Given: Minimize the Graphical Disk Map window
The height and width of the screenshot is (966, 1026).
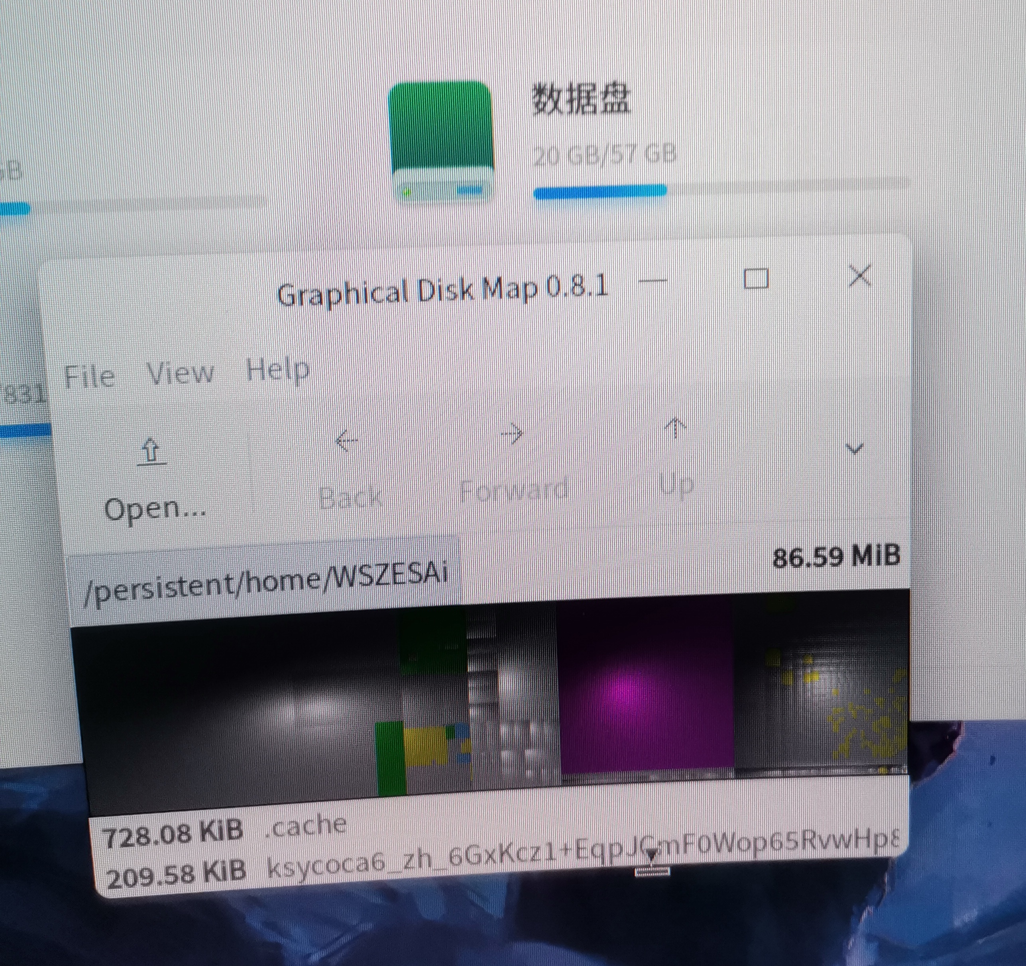Looking at the screenshot, I should [653, 281].
